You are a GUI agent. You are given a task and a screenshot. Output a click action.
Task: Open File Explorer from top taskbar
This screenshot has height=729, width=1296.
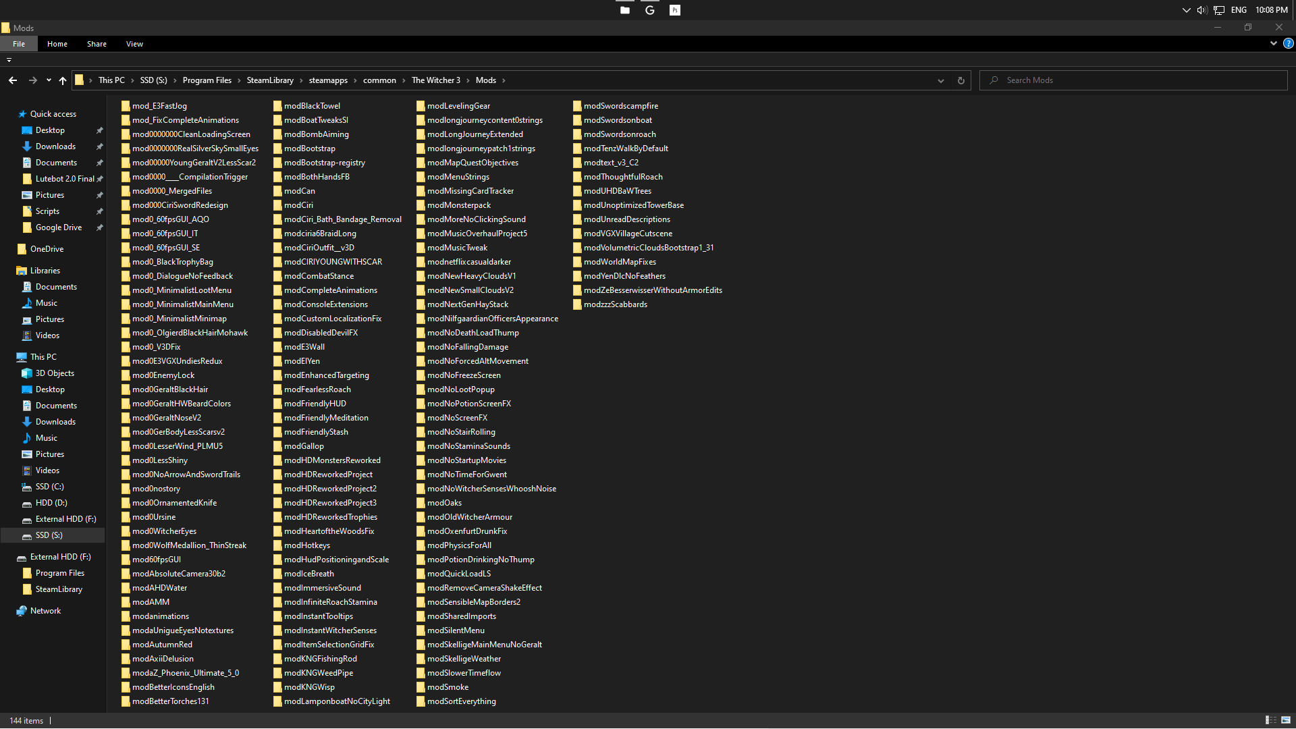click(625, 10)
